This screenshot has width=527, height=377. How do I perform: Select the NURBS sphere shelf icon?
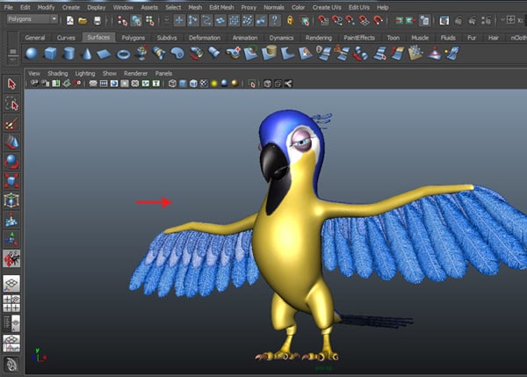32,54
